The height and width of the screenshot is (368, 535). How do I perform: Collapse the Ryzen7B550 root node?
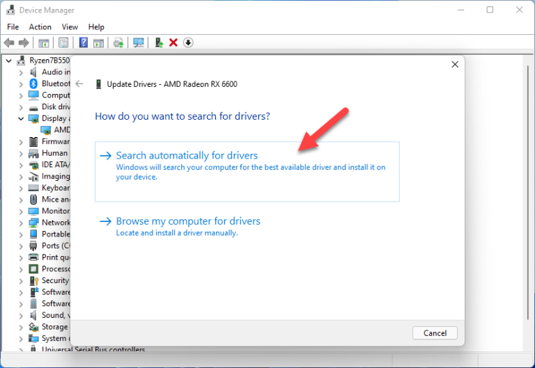[x=9, y=61]
